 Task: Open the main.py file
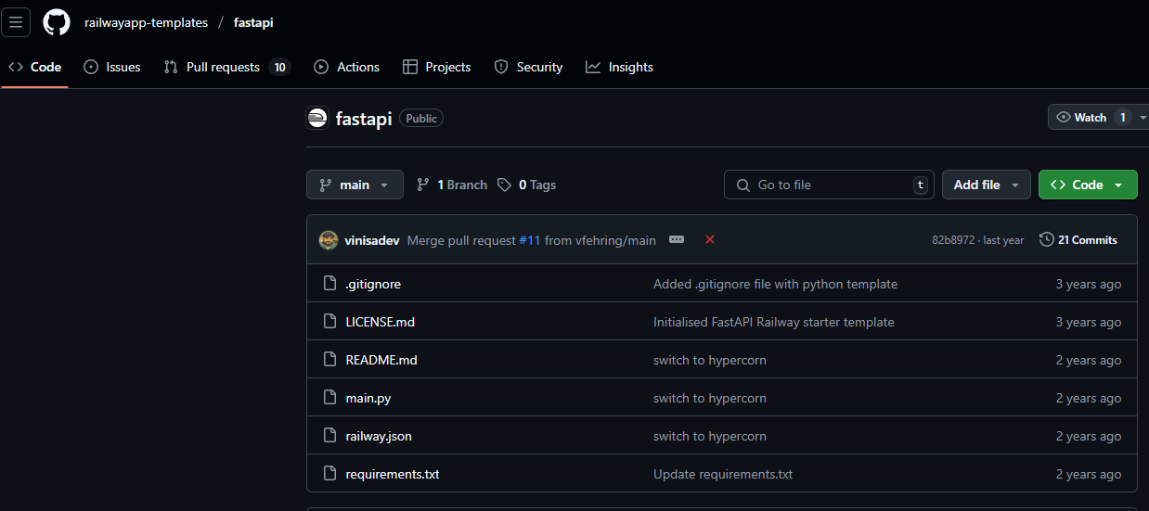tap(368, 398)
